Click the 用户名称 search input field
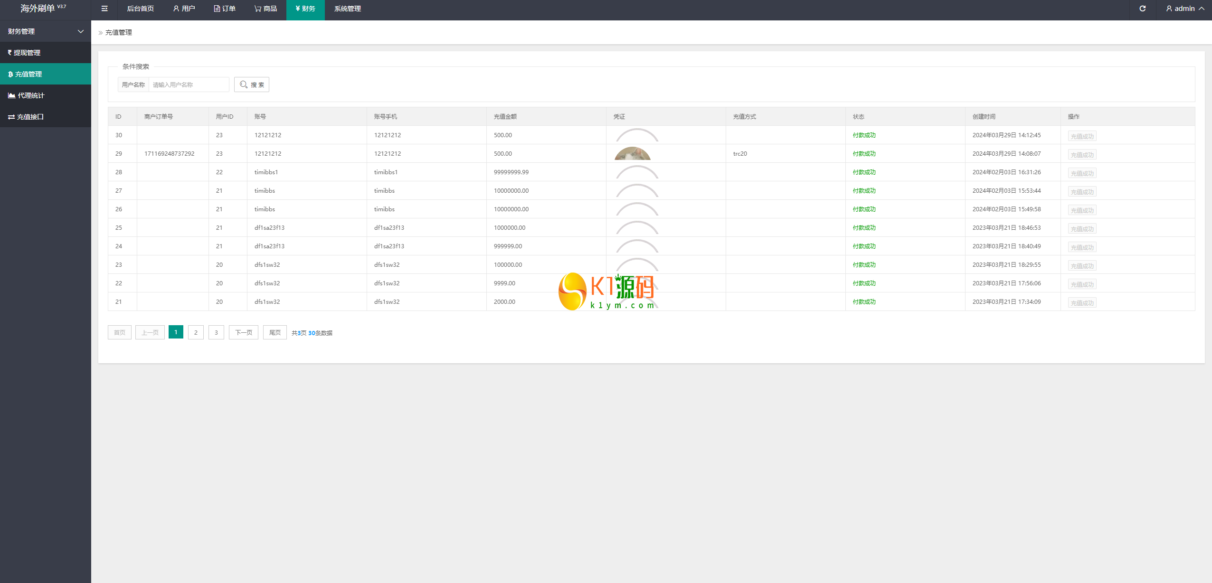Screen dimensions: 1212x583 [x=189, y=85]
